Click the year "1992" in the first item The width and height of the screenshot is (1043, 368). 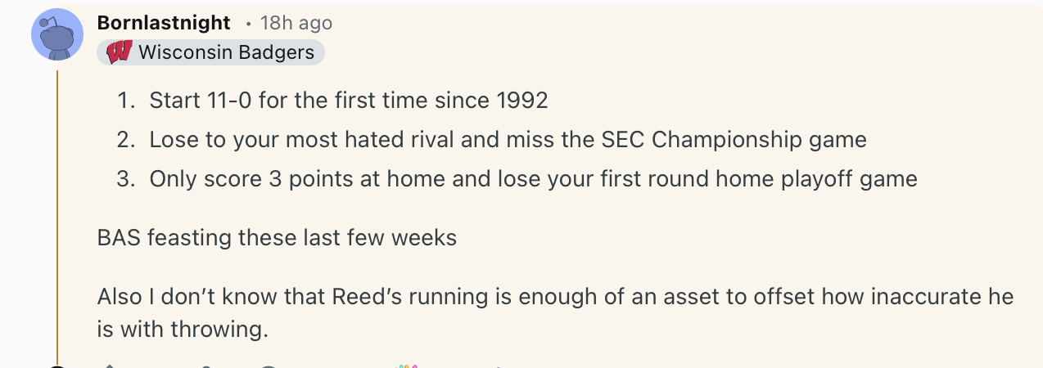[521, 101]
